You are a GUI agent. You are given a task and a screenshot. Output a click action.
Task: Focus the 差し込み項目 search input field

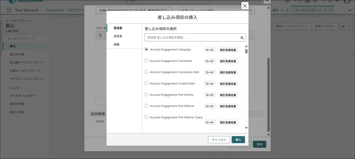tap(192, 38)
